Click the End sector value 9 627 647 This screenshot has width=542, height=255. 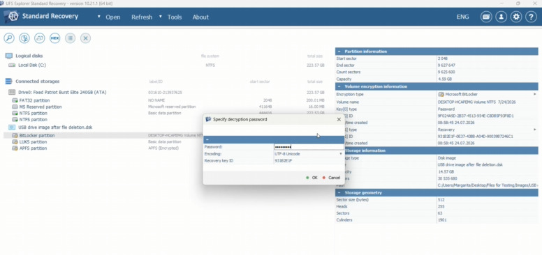(x=446, y=65)
